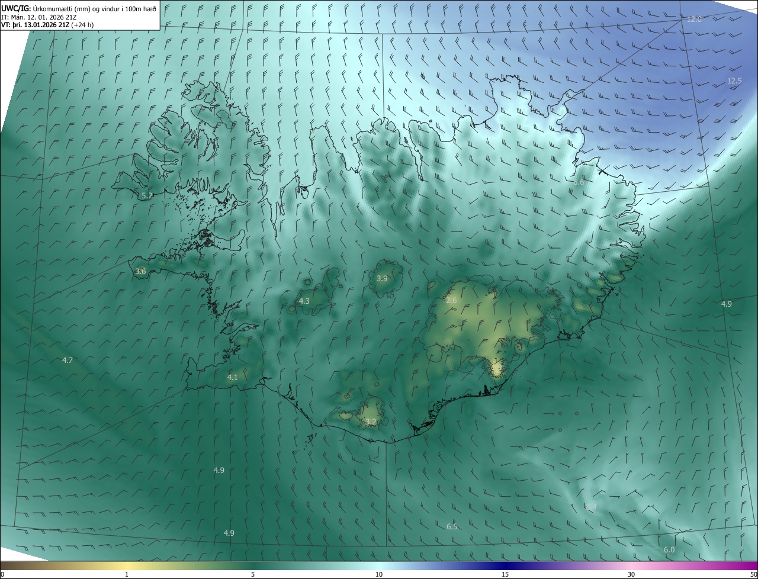Screen dimensions: 758x579
Task: Click the 6.0 value near the colorbar
Action: (x=669, y=549)
